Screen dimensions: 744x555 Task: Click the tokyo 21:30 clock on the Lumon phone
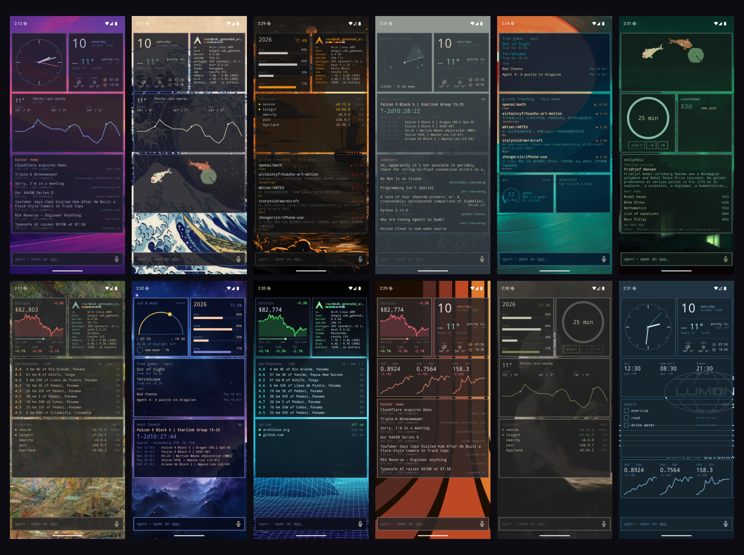point(704,369)
